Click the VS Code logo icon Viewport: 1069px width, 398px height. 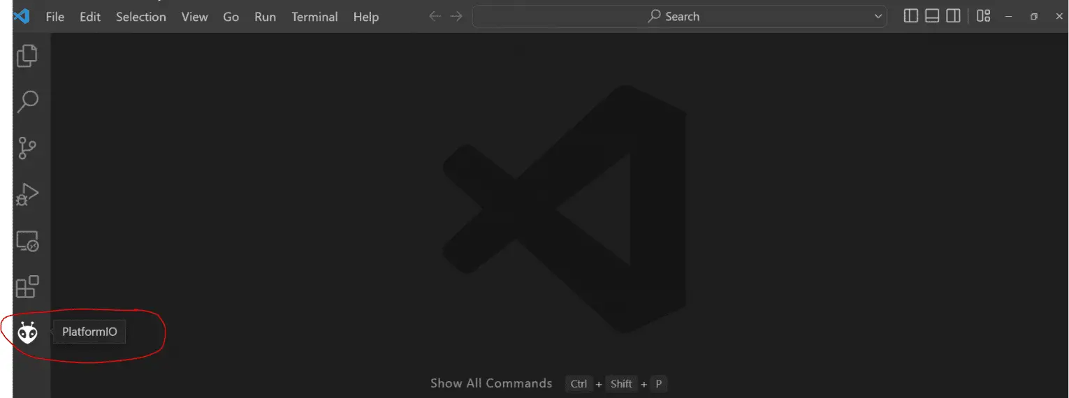coord(22,16)
